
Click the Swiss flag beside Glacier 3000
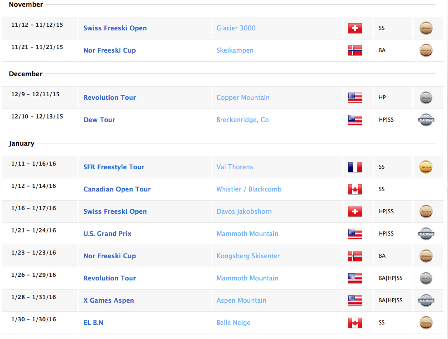click(x=355, y=28)
